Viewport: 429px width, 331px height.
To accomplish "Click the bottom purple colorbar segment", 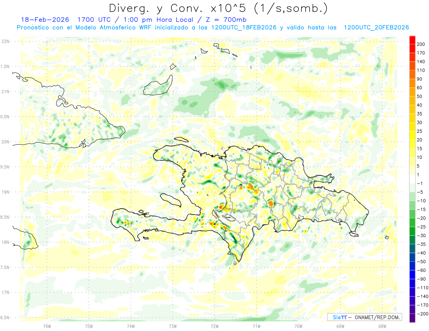I will point(412,318).
